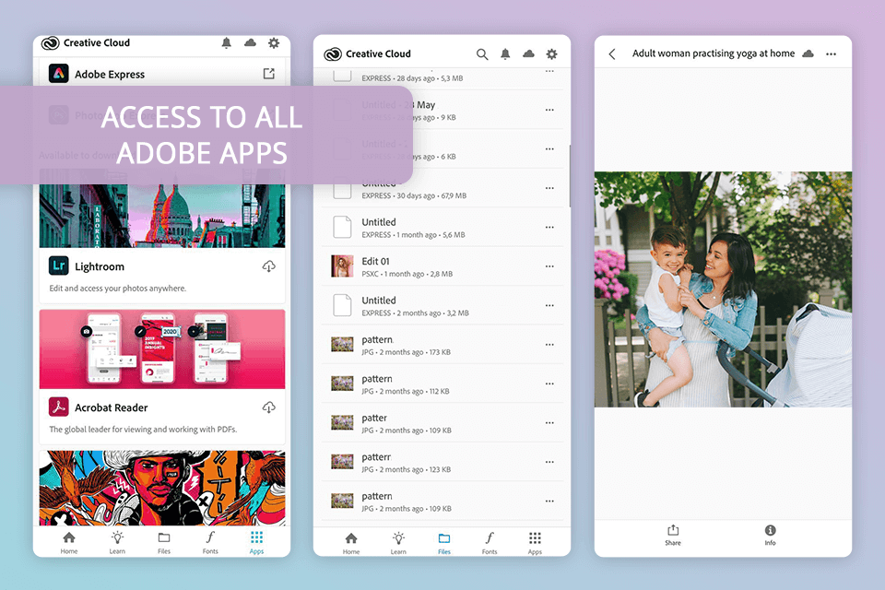The height and width of the screenshot is (590, 885).
Task: Tap the cloud sync icon on Apps screen
Action: [250, 43]
